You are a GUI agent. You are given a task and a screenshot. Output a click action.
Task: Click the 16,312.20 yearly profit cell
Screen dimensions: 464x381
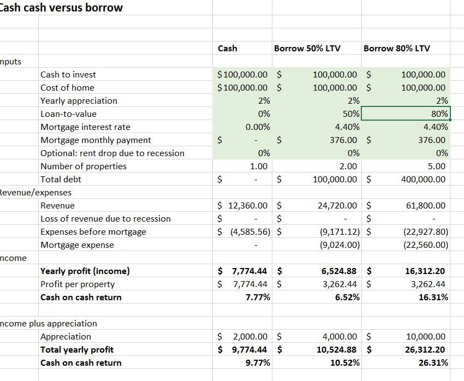pos(406,271)
